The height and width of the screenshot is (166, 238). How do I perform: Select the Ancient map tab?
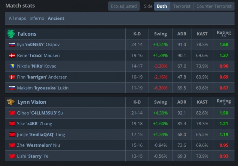click(x=56, y=18)
